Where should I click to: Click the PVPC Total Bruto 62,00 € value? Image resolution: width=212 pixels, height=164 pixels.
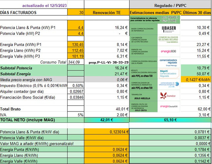(204, 109)
